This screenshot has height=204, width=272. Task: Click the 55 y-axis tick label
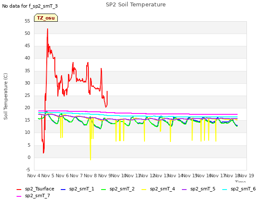(x=27, y=21)
